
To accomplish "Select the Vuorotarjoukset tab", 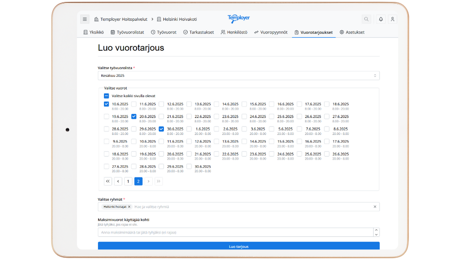I will coord(314,32).
